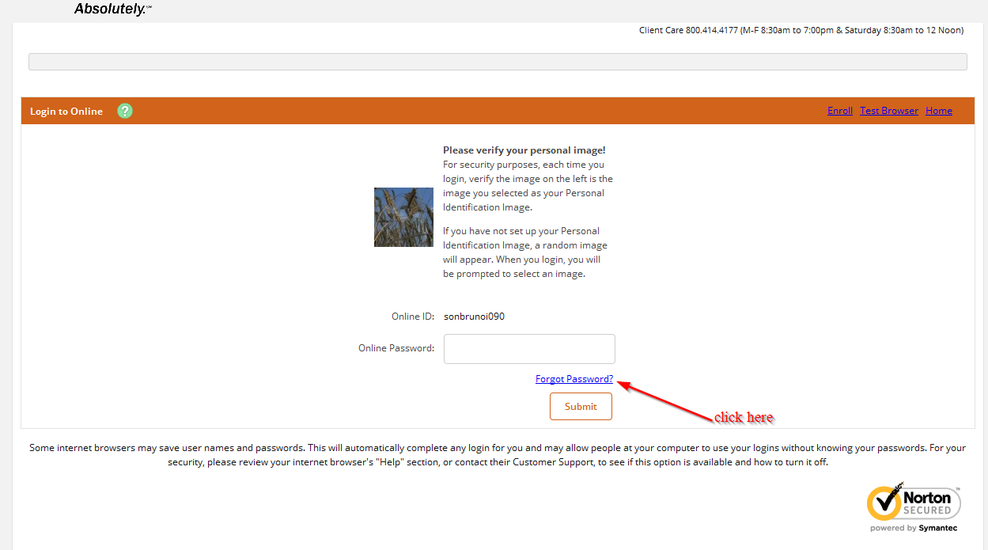The height and width of the screenshot is (550, 988).
Task: Click the Online Password label
Action: tap(396, 348)
